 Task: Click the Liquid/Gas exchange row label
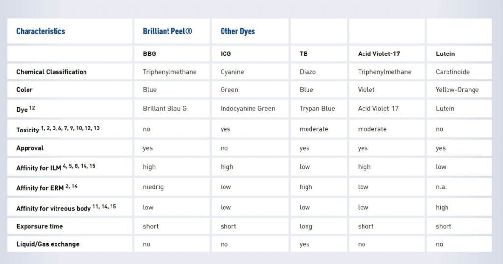(x=48, y=244)
